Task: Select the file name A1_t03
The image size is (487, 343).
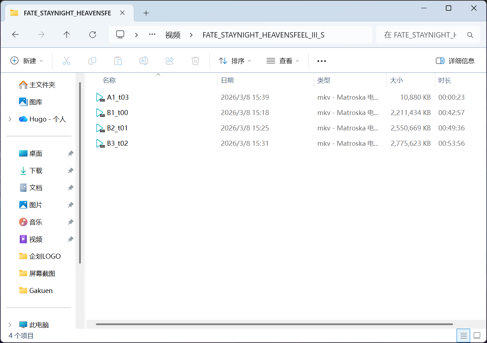Action: tap(118, 97)
